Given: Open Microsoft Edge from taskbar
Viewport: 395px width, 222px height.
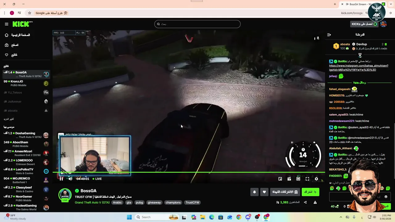Looking at the screenshot, I should tap(212, 217).
